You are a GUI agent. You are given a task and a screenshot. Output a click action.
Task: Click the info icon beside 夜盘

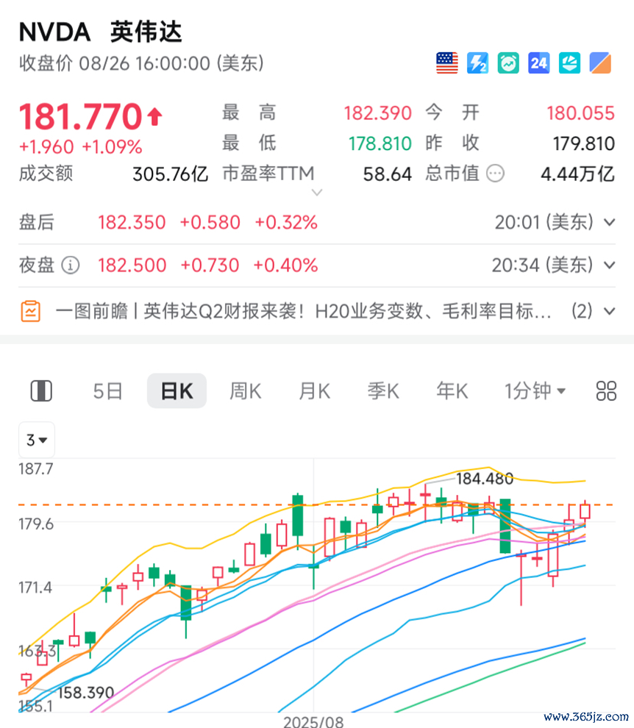(x=71, y=265)
